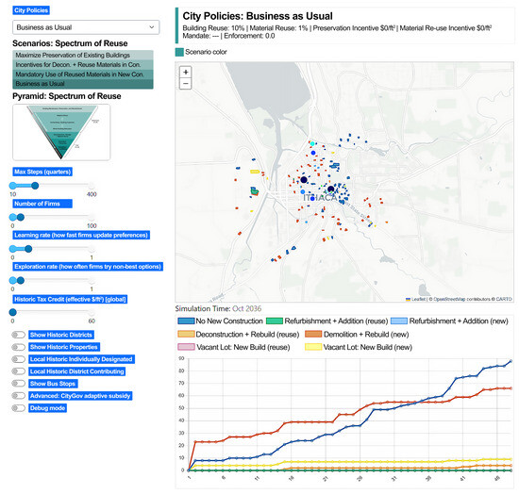Toggle Refurbishment + Addition (reuse) legend box
Viewport: 519px width, 494px height.
(275, 321)
